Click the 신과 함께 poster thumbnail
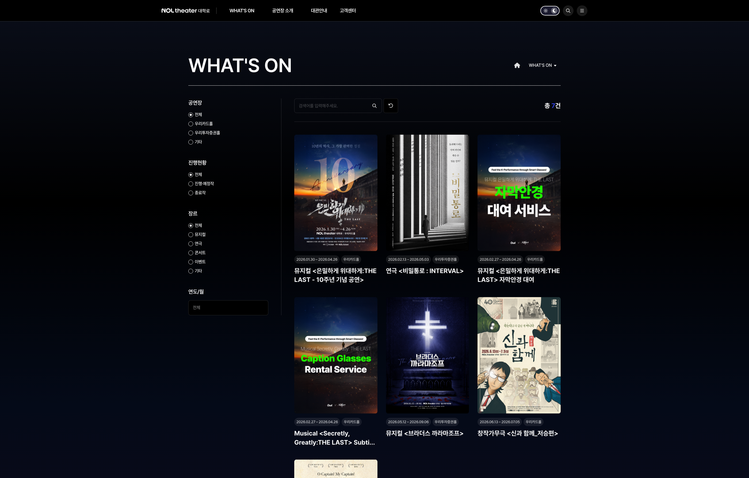Image resolution: width=749 pixels, height=478 pixels. (518, 355)
